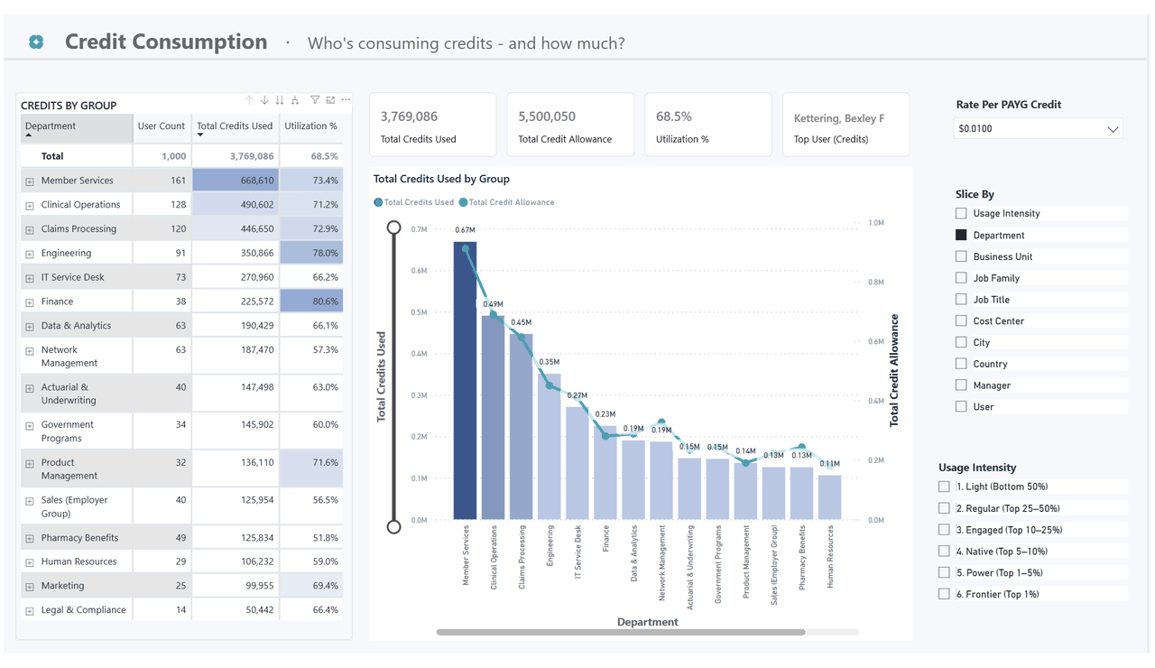1155x668 pixels.
Task: Click the Human Resources row label in table
Action: click(79, 561)
